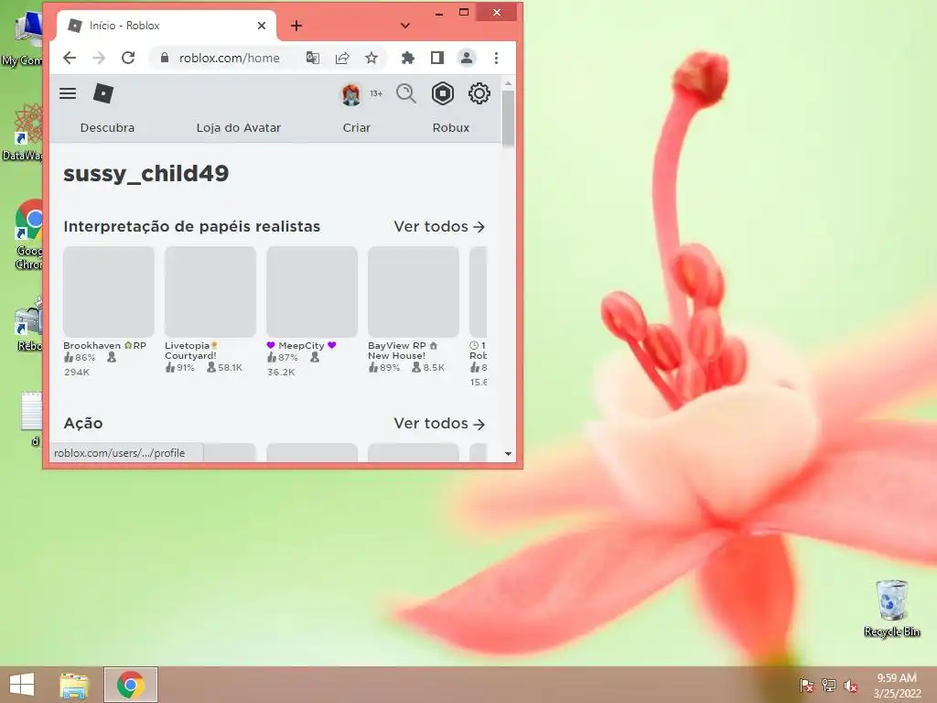Click the browser forward arrow
The width and height of the screenshot is (937, 703).
tap(99, 58)
